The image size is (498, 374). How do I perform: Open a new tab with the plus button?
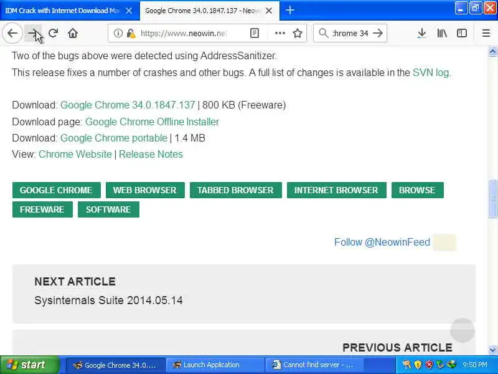coord(289,10)
